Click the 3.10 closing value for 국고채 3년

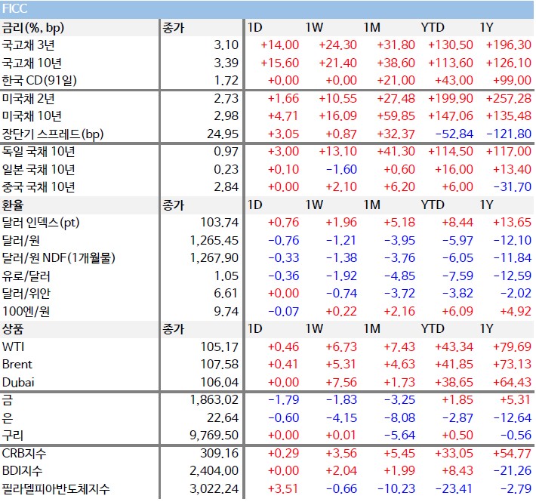click(226, 45)
